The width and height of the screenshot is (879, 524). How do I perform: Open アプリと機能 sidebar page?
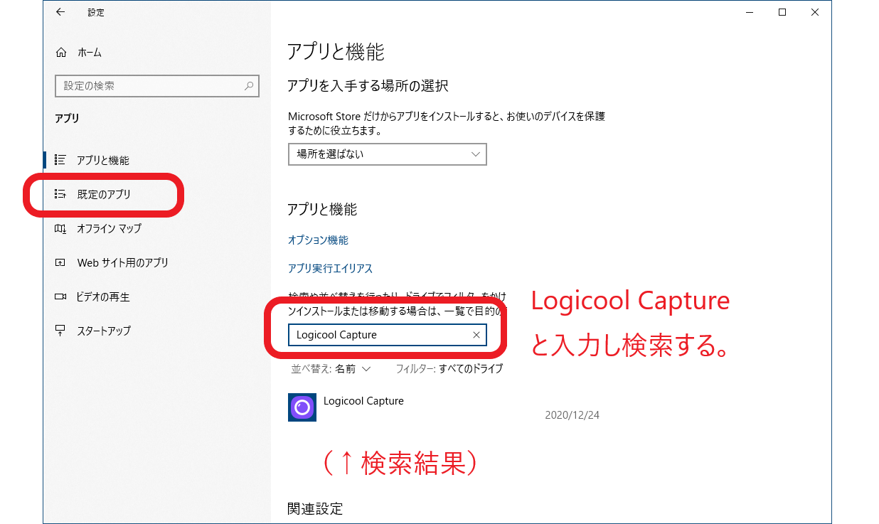[x=103, y=160]
